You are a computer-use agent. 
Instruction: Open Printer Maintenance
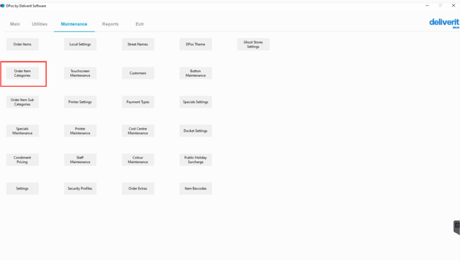pyautogui.click(x=80, y=131)
